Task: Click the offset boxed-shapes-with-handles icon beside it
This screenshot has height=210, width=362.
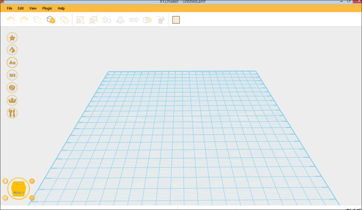Action: pyautogui.click(x=93, y=20)
